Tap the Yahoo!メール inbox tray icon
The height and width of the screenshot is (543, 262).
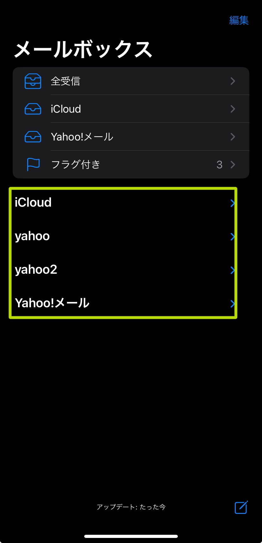pyautogui.click(x=33, y=137)
